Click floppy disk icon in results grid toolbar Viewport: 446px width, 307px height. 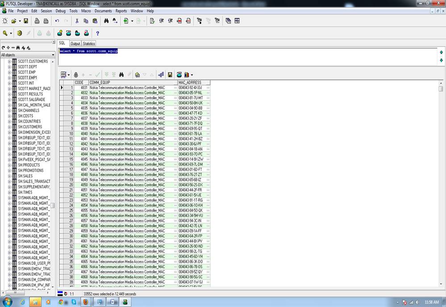click(170, 75)
